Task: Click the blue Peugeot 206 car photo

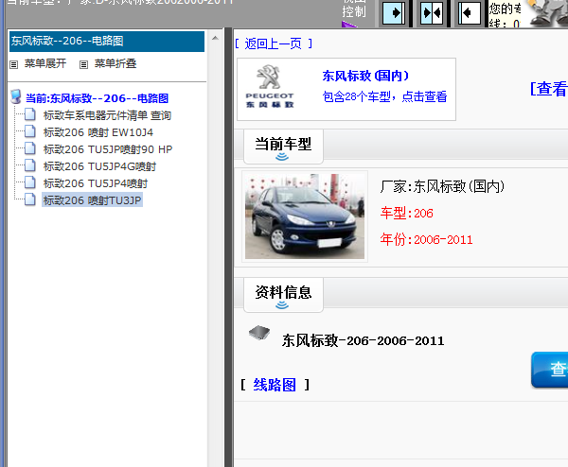Action: click(305, 216)
